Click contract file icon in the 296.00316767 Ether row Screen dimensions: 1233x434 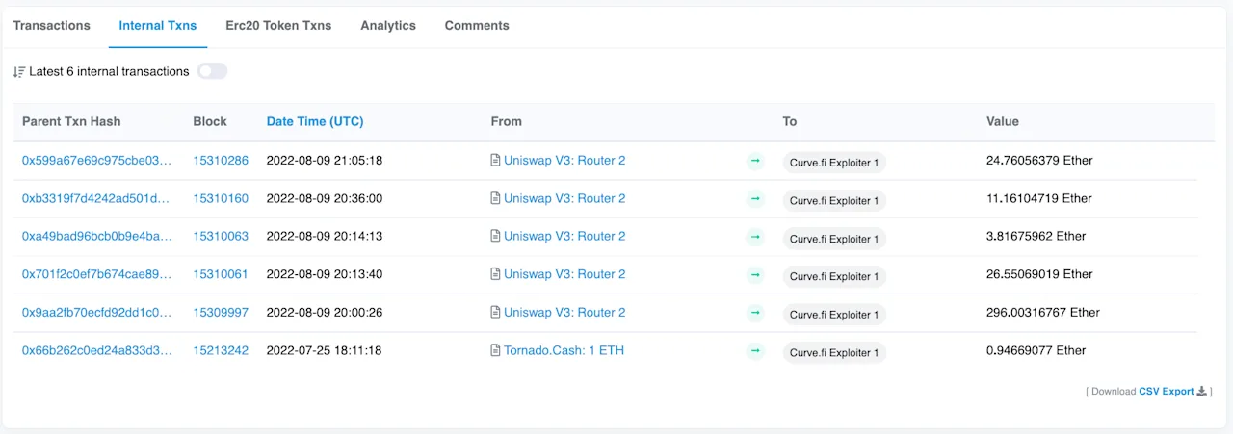[495, 313]
